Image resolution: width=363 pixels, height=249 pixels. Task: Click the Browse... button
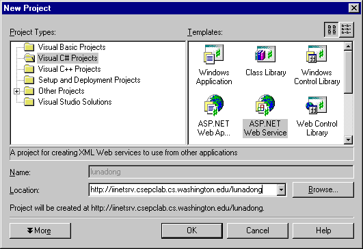pyautogui.click(x=323, y=190)
